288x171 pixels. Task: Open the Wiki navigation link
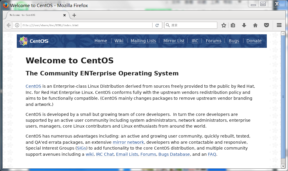119,41
